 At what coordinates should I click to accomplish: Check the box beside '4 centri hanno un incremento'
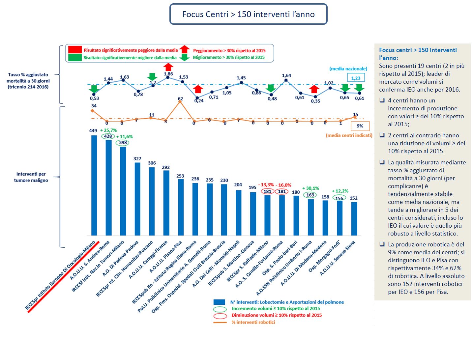tap(382, 100)
